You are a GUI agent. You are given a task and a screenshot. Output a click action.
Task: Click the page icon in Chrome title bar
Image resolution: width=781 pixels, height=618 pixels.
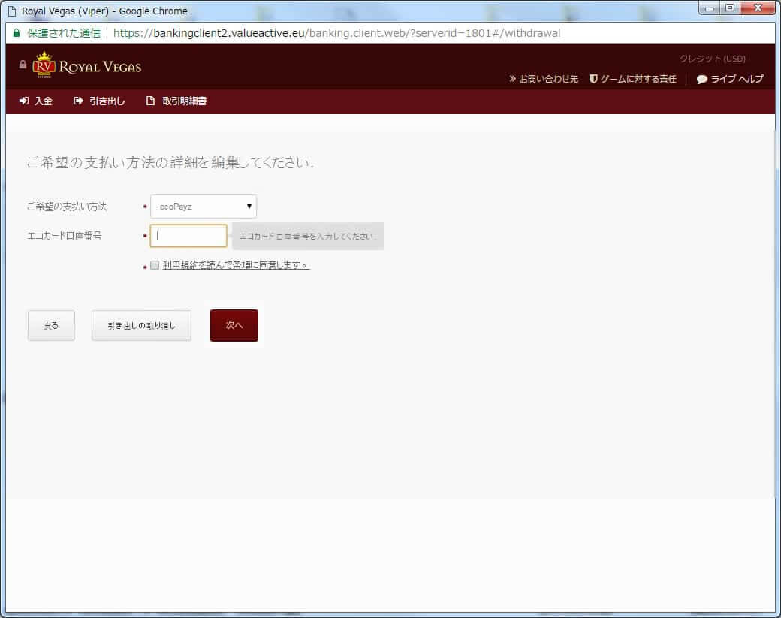pos(12,11)
